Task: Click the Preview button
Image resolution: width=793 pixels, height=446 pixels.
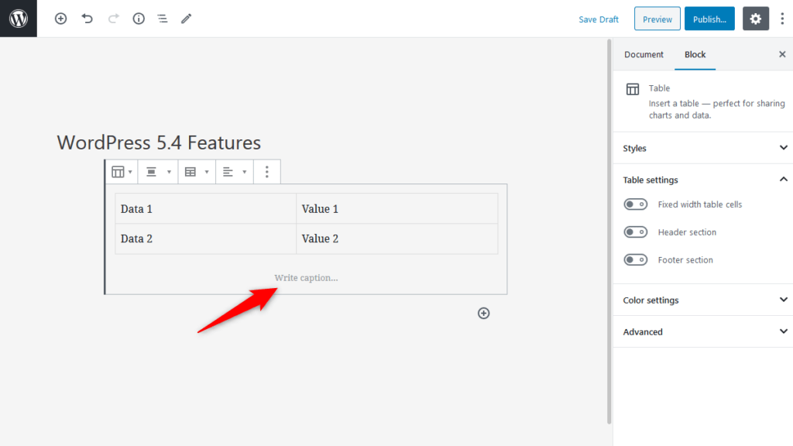Action: click(x=657, y=19)
